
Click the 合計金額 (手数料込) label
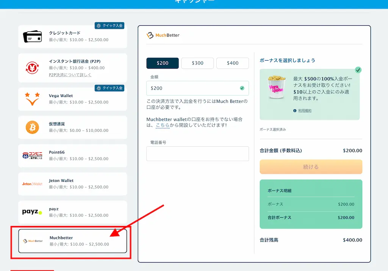click(x=281, y=150)
